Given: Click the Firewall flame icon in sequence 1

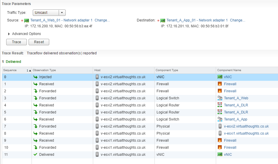Looking at the screenshot, I should point(220,84).
